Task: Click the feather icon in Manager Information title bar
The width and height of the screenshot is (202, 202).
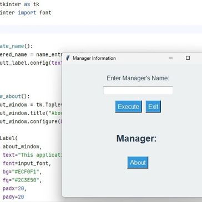Action: pos(68,58)
